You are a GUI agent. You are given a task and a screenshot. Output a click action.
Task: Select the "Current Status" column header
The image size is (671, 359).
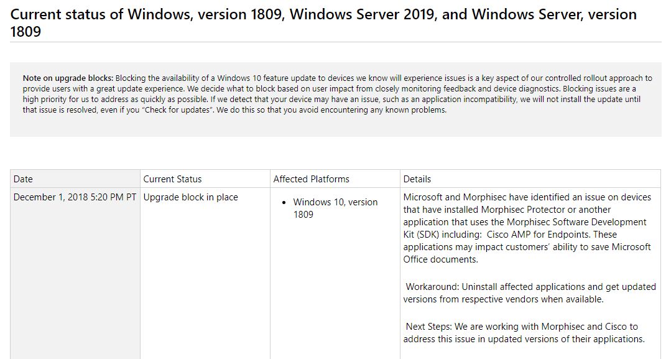(x=172, y=179)
